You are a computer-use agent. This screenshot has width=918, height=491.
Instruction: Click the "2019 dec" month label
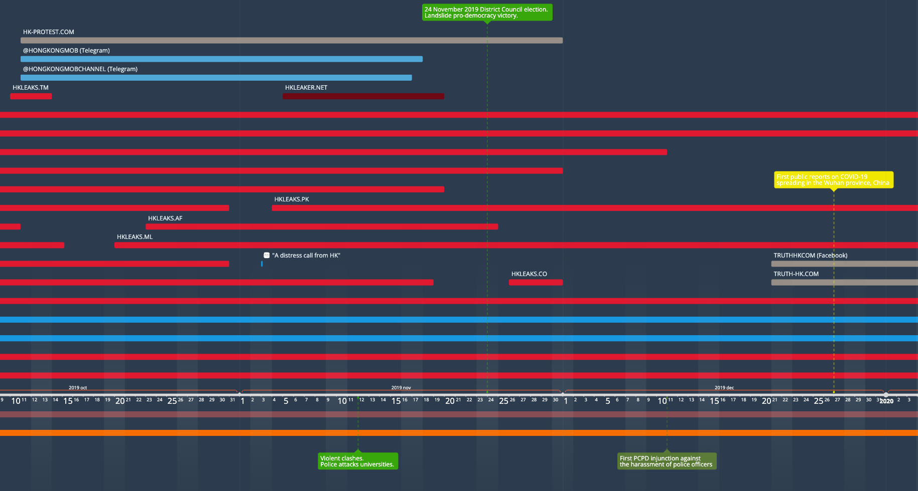[724, 388]
